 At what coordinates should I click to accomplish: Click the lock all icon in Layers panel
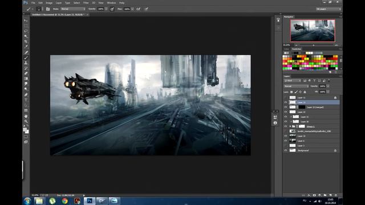pyautogui.click(x=305, y=92)
